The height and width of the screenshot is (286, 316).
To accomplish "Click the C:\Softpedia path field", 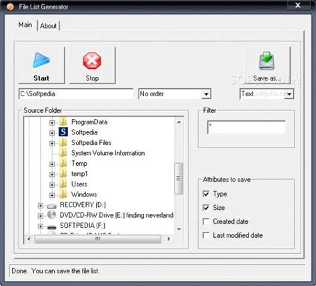I will click(76, 94).
